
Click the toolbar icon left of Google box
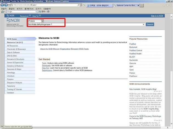pos(3,11)
